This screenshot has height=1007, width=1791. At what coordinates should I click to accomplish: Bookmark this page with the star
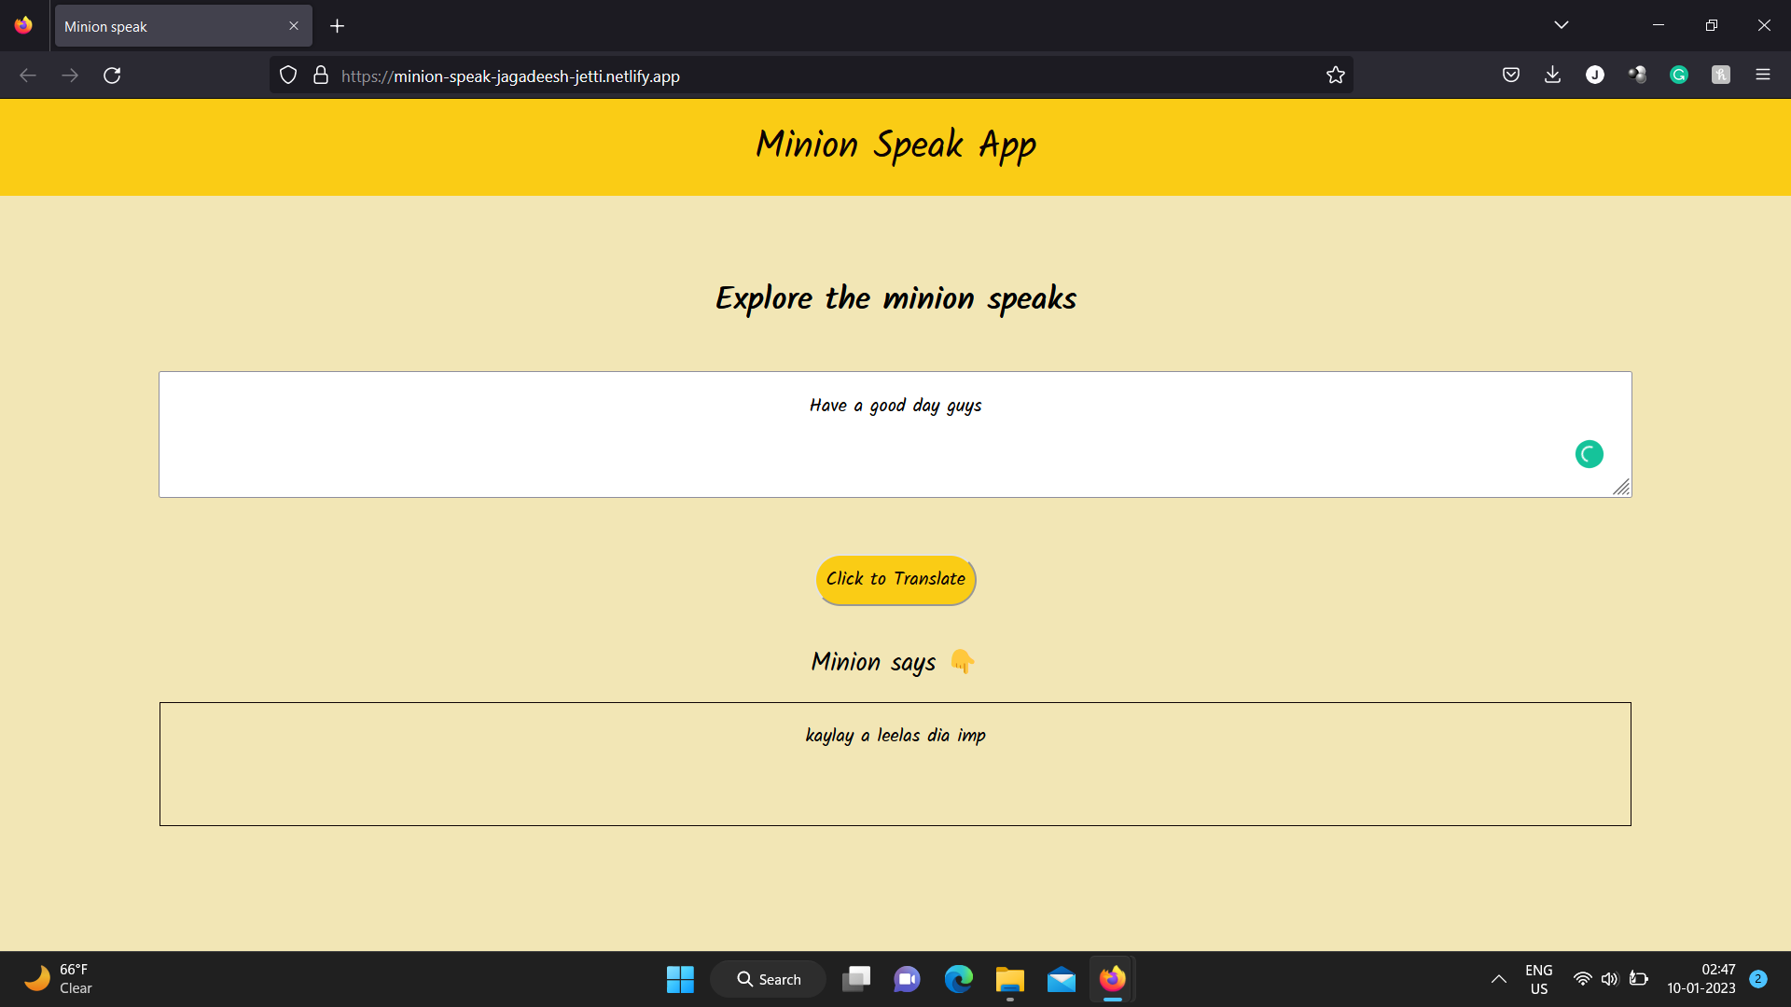click(x=1336, y=75)
